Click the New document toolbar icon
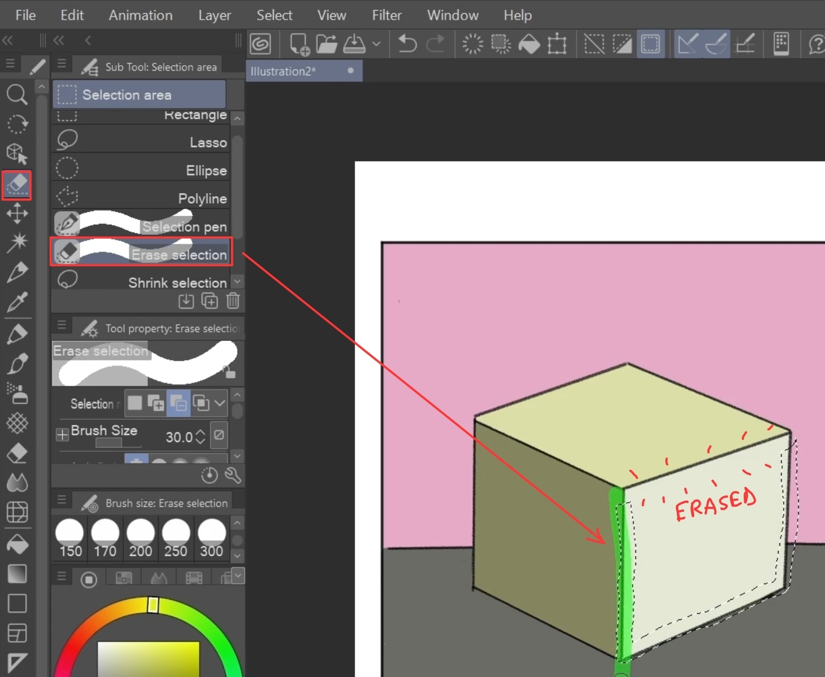The image size is (825, 677). (x=299, y=44)
